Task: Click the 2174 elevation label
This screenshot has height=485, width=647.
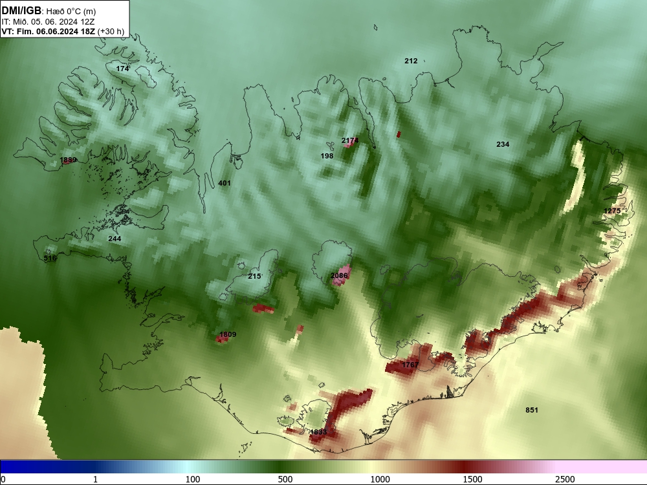Action: [x=350, y=140]
